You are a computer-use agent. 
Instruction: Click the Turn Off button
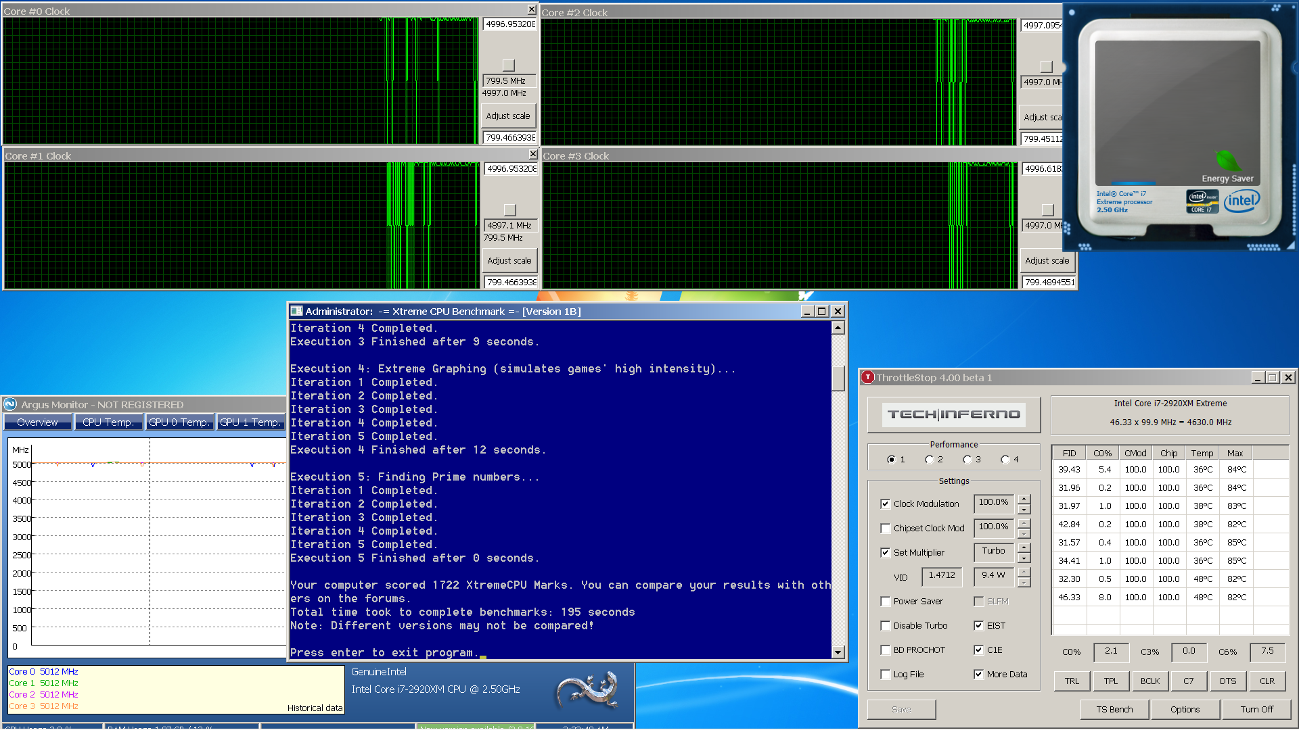coord(1256,710)
